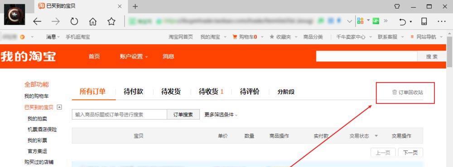453x167 pixels.
Task: Click the header search input box
Action: (x=366, y=56)
